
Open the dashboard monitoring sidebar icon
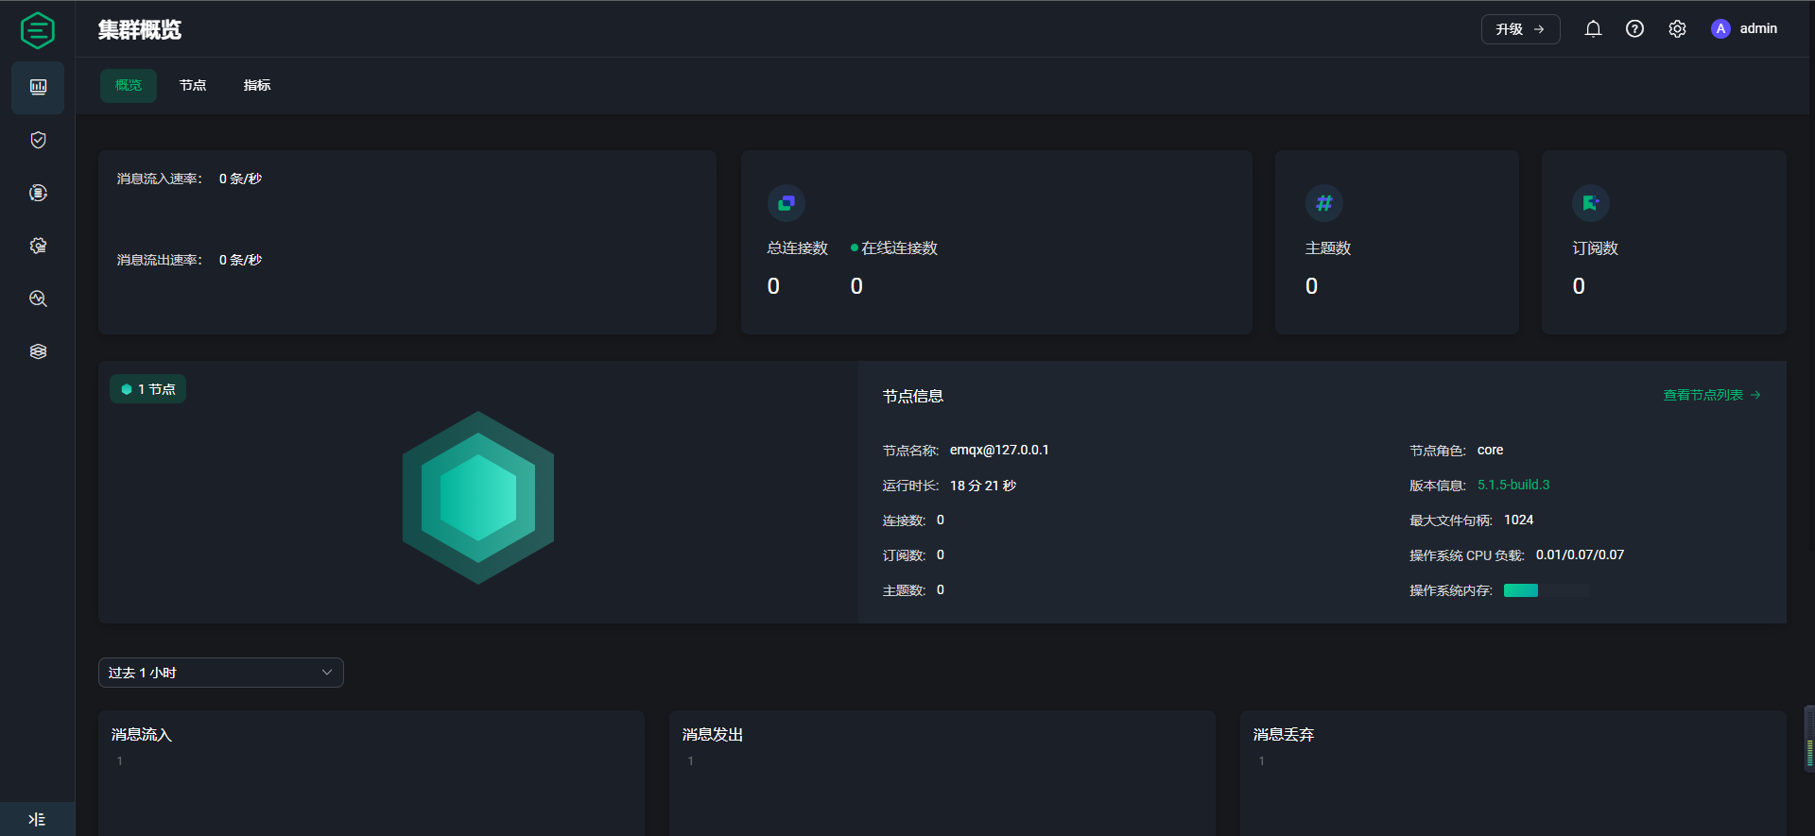coord(38,87)
